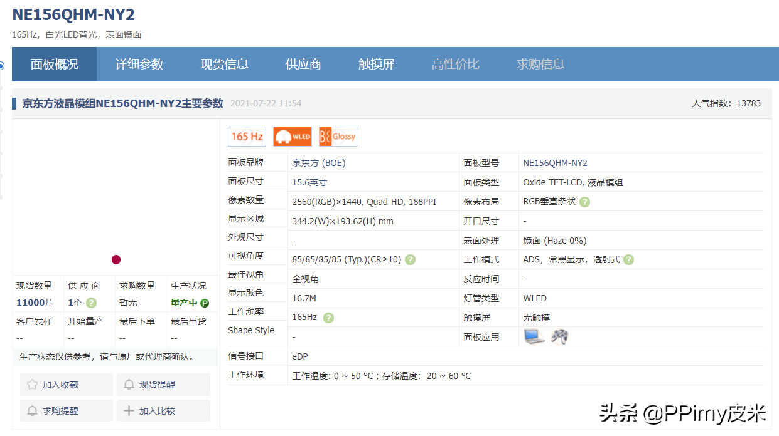Image resolution: width=779 pixels, height=436 pixels.
Task: Click the eDP signal interface value
Action: tap(300, 356)
